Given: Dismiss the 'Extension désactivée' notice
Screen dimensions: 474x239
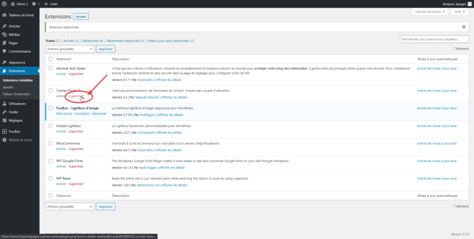Looking at the screenshot, I should (463, 27).
